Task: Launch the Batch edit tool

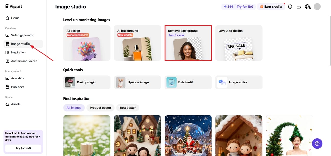Action: point(188,82)
